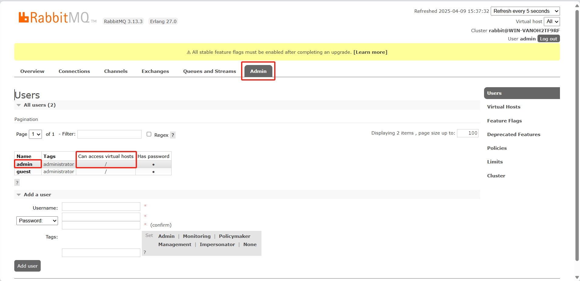The image size is (580, 281).
Task: Click the Add user button
Action: (27, 266)
